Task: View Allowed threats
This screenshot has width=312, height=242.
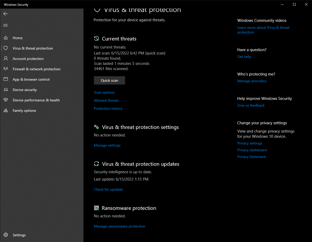Action: click(x=106, y=100)
